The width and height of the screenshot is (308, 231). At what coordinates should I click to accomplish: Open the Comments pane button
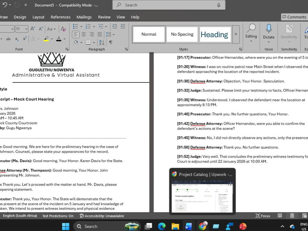click(294, 17)
